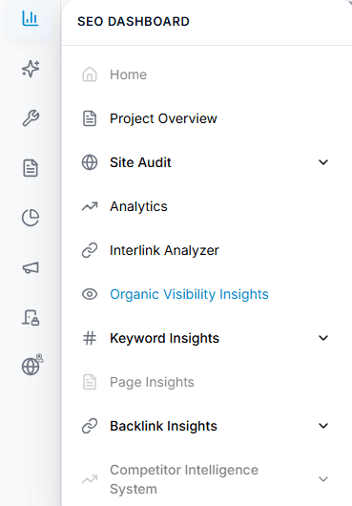352x506 pixels.
Task: Click the AI sparkle stars icon
Action: [x=31, y=69]
